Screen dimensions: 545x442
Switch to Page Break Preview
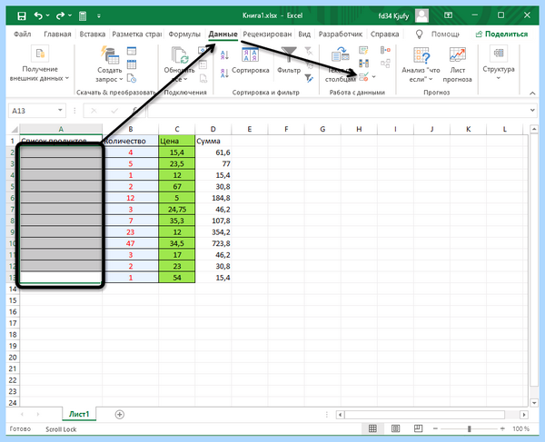tap(418, 428)
